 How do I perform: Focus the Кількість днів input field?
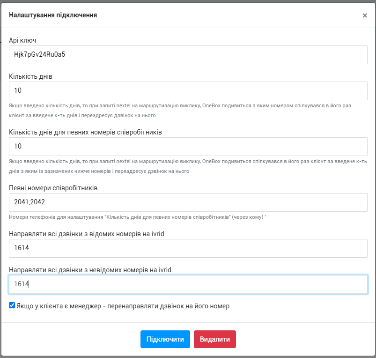pyautogui.click(x=188, y=91)
